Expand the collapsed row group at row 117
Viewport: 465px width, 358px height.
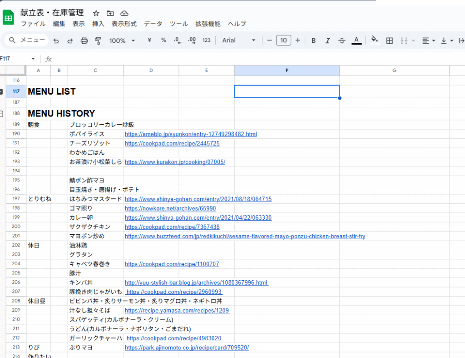[1, 91]
